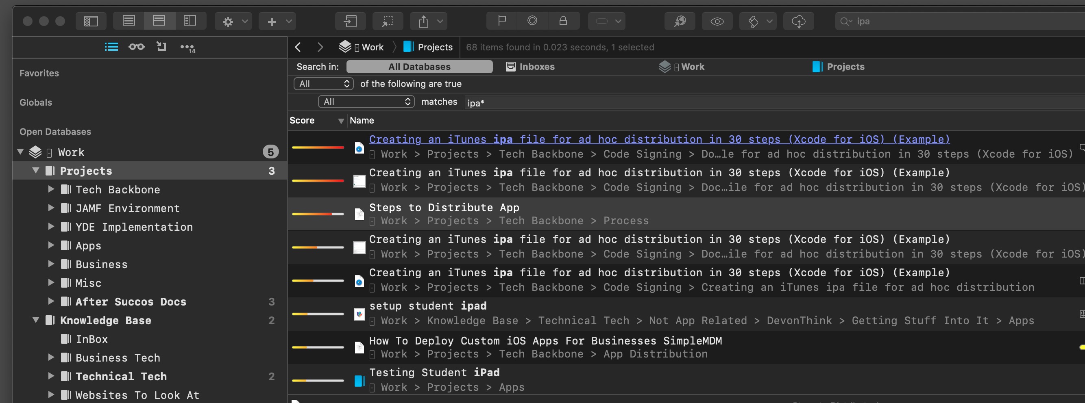Select the navigate list sidebar icon

coord(111,47)
